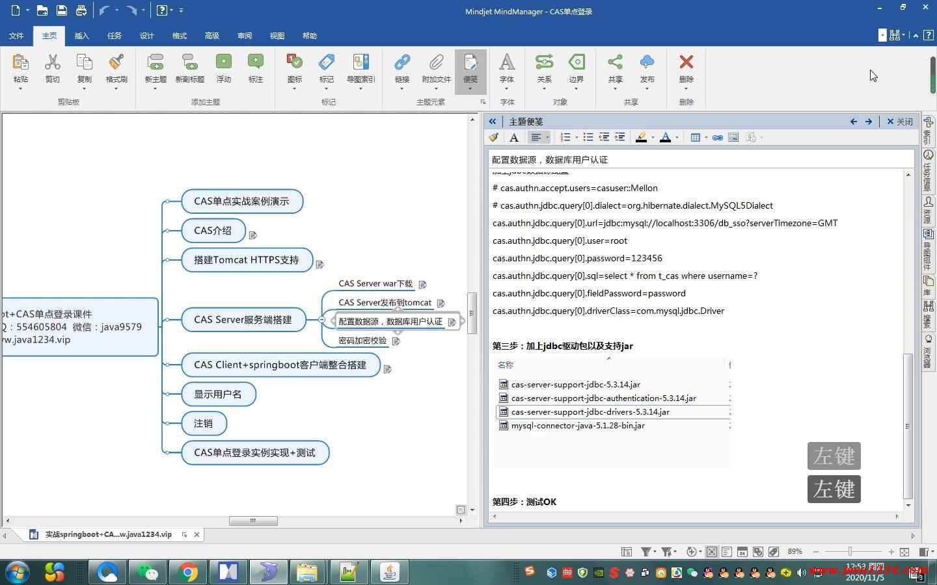This screenshot has width=937, height=585.
Task: Click the 标记 tag icon
Action: click(x=327, y=62)
